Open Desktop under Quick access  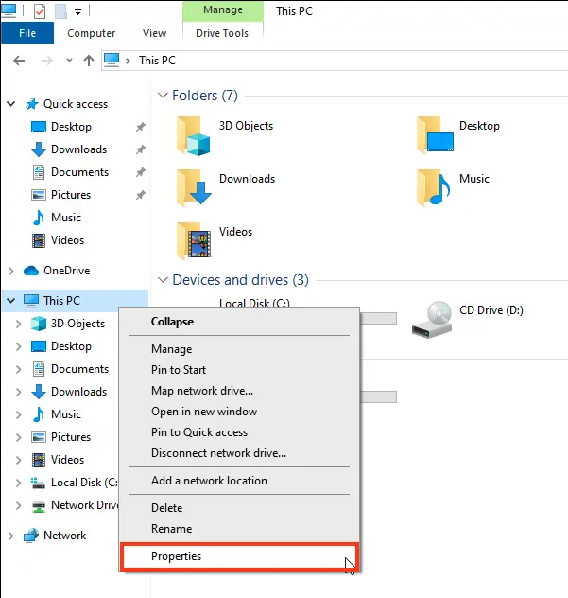(71, 127)
